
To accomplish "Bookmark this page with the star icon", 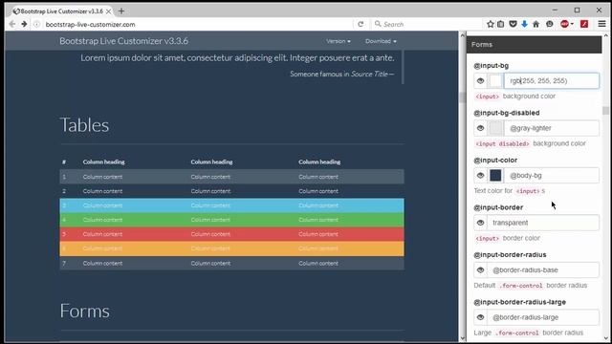I will point(491,24).
